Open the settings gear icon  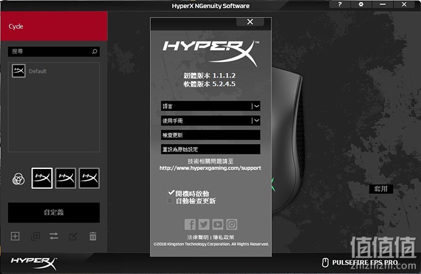tap(361, 4)
